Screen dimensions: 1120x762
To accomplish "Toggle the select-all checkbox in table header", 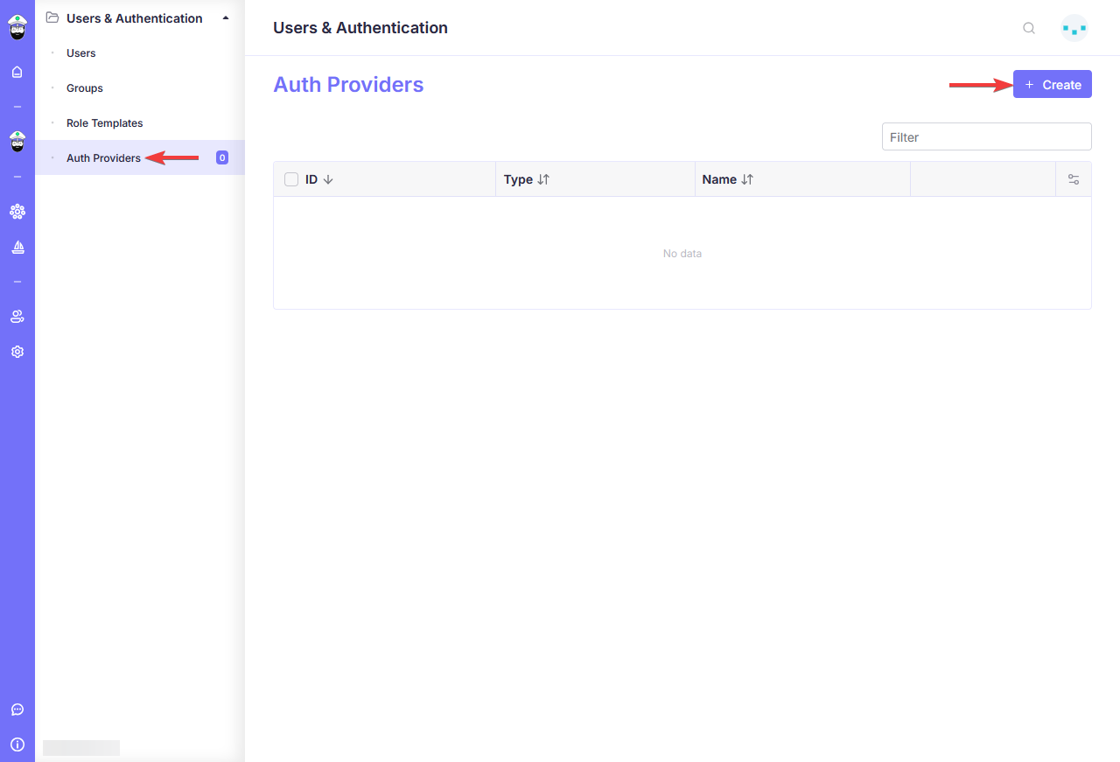I will coord(291,179).
